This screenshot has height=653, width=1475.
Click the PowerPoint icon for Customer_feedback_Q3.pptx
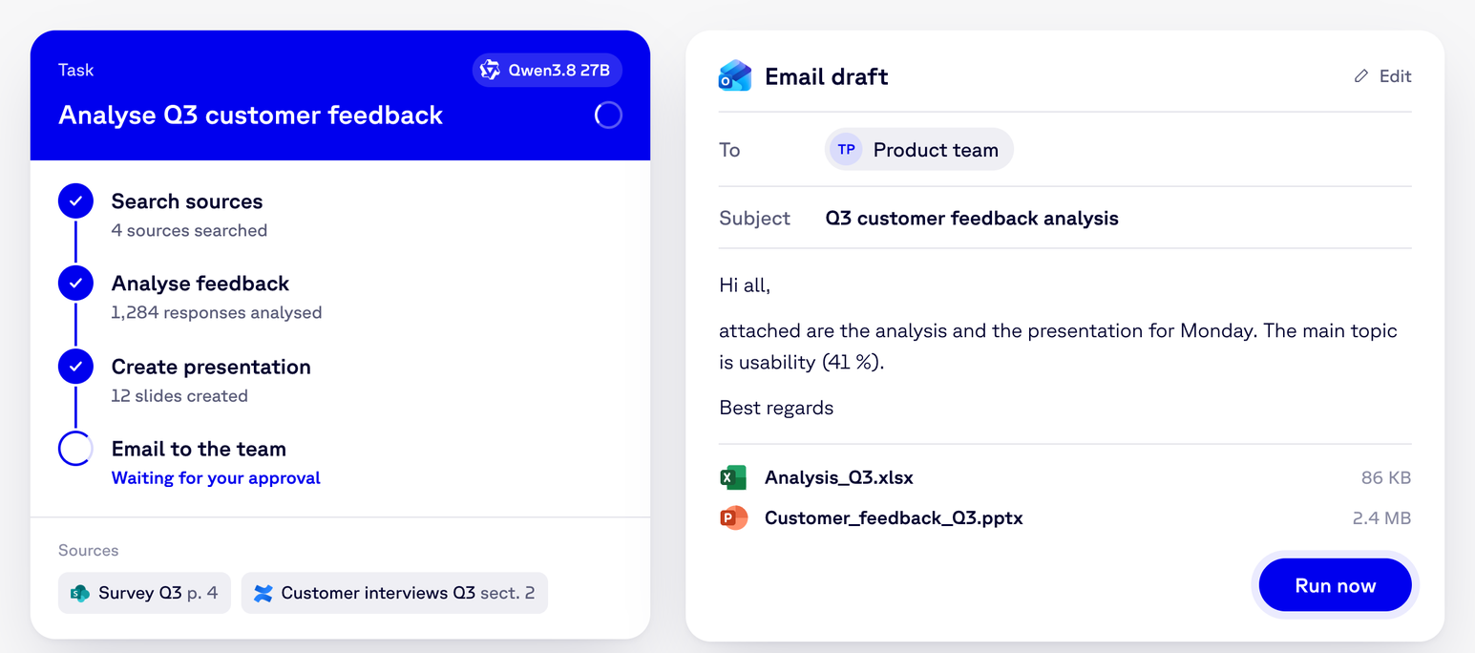coord(733,518)
